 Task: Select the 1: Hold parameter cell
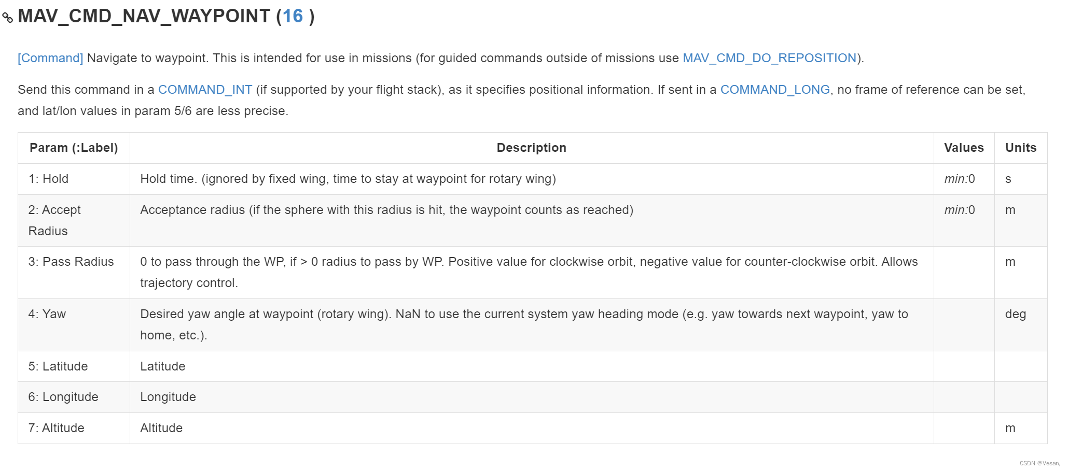(x=74, y=179)
